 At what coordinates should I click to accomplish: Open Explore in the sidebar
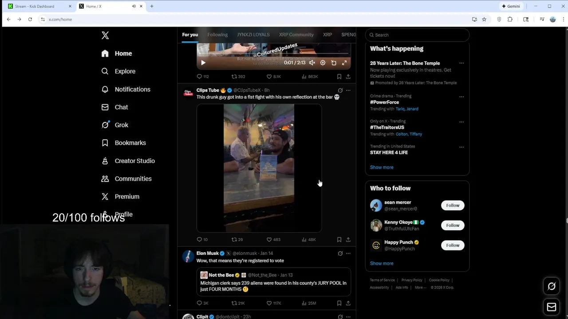click(x=118, y=71)
